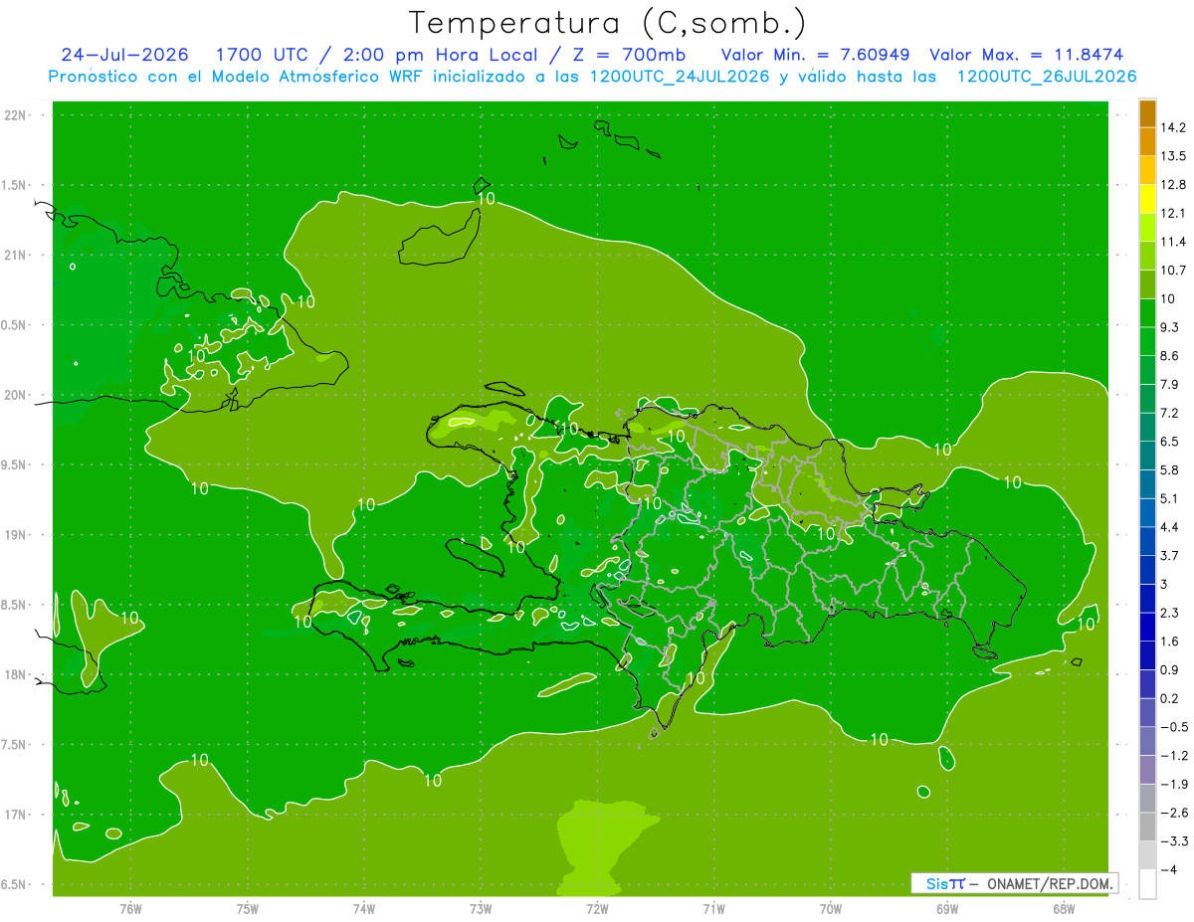Image resolution: width=1194 pixels, height=922 pixels.
Task: Click the "68W" longitude label
Action: [x=1064, y=908]
